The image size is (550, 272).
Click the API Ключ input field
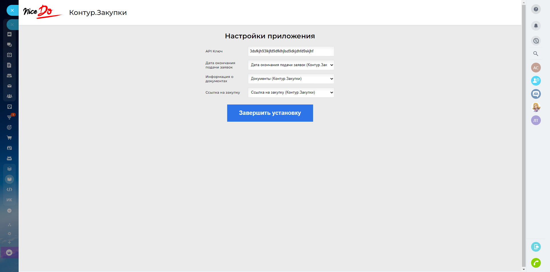291,51
